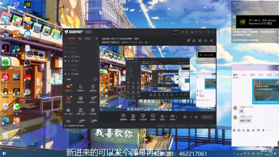
Task: Open the Windows Start button
Action: (x=4, y=154)
